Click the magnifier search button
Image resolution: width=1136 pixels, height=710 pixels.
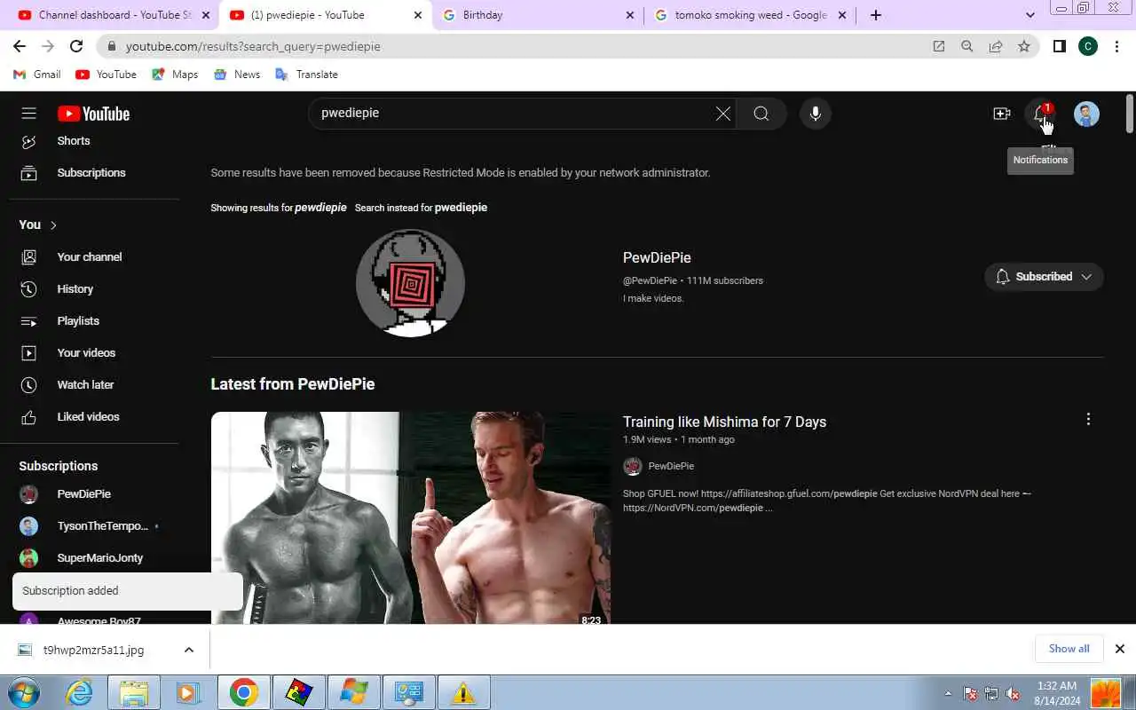(x=761, y=114)
